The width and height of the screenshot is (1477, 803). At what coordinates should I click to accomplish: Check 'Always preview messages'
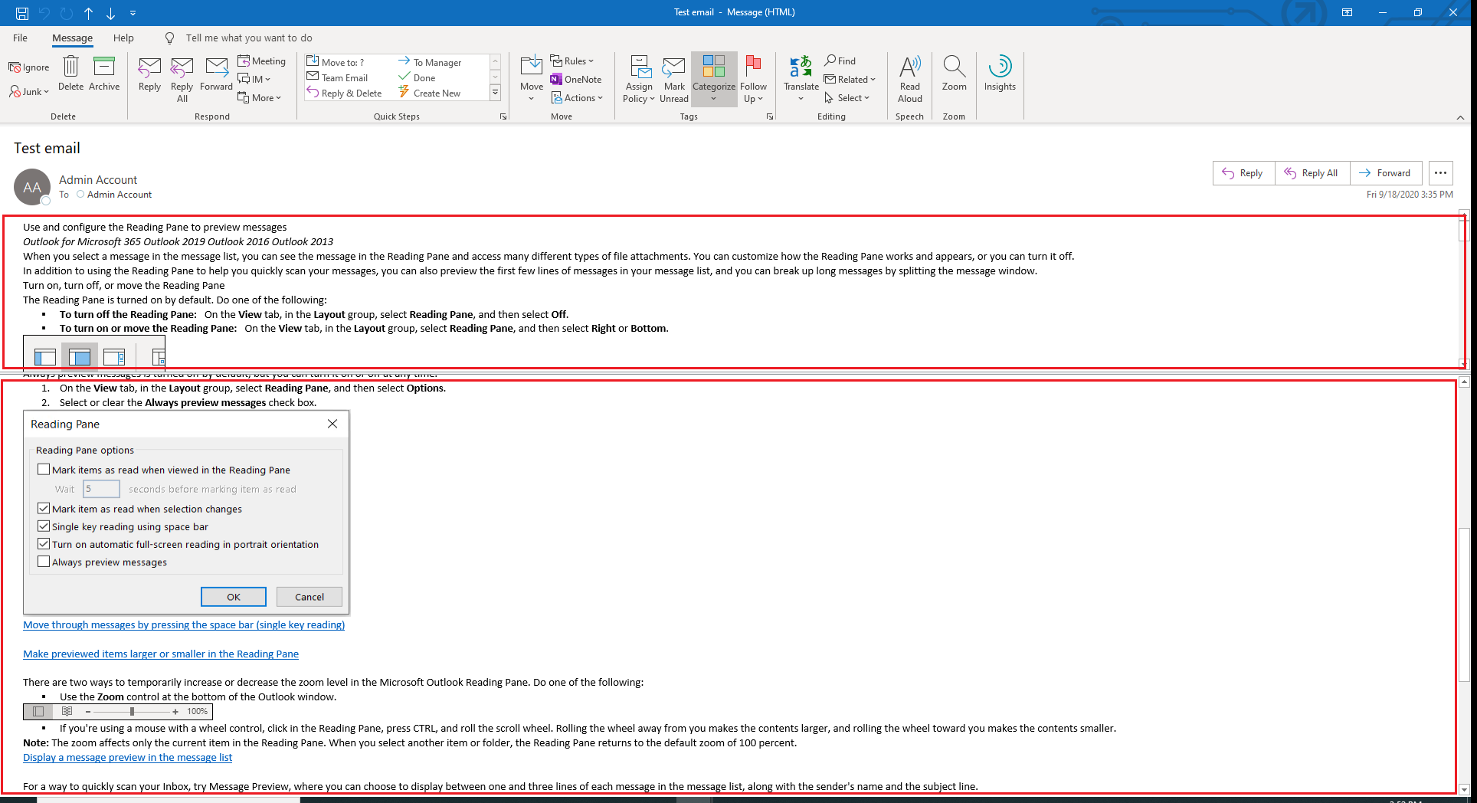tap(44, 561)
